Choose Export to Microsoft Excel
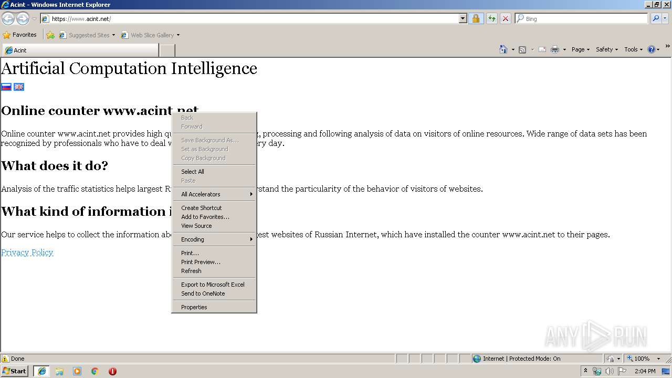The image size is (672, 378). 214,285
